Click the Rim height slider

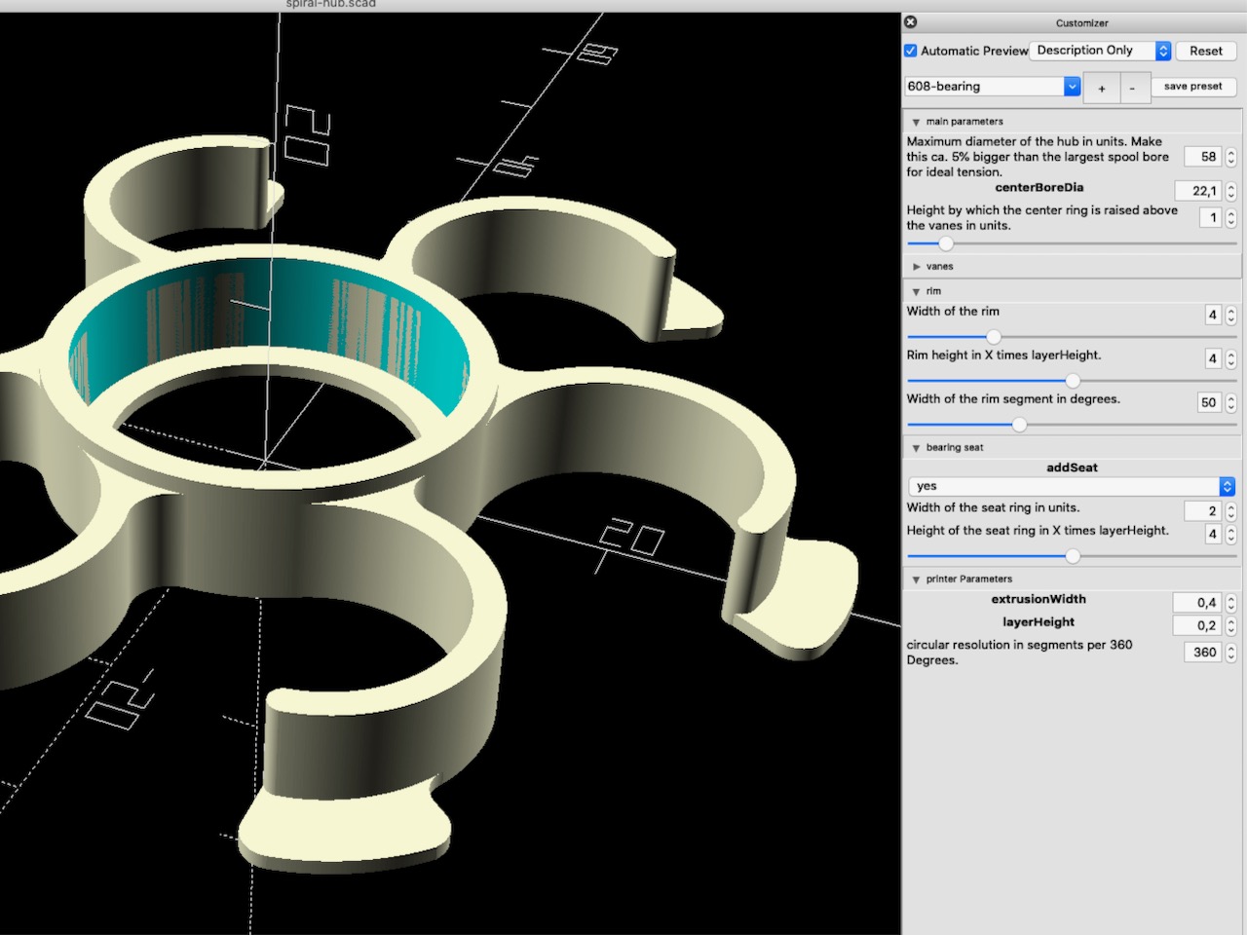click(1072, 381)
